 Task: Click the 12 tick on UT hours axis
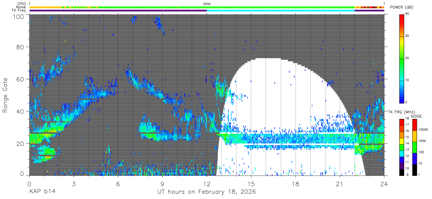click(x=207, y=184)
